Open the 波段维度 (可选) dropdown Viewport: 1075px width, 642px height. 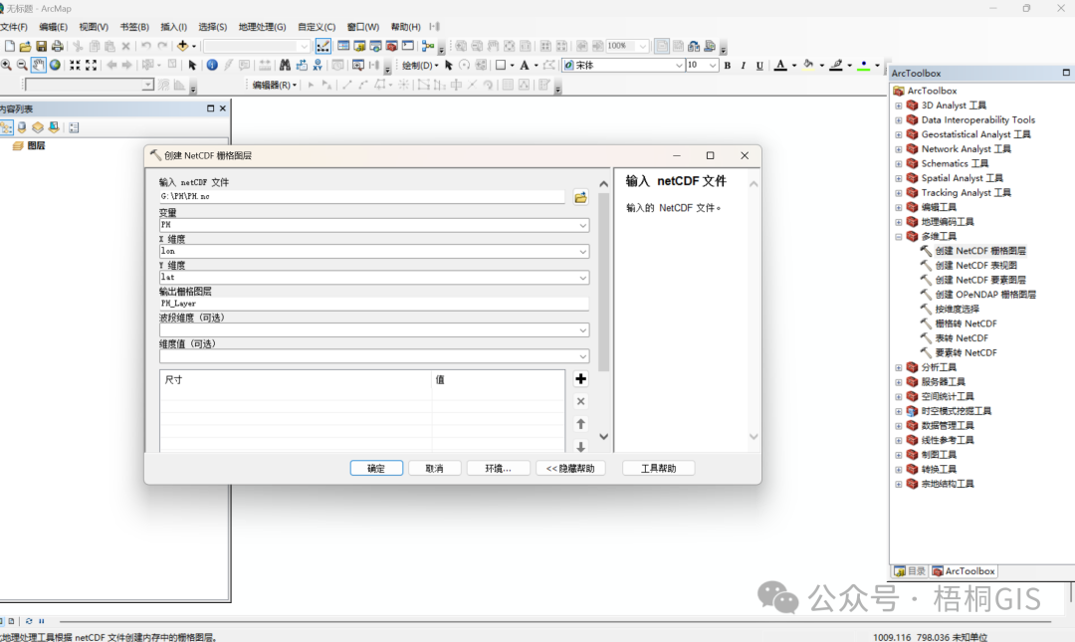click(x=582, y=330)
